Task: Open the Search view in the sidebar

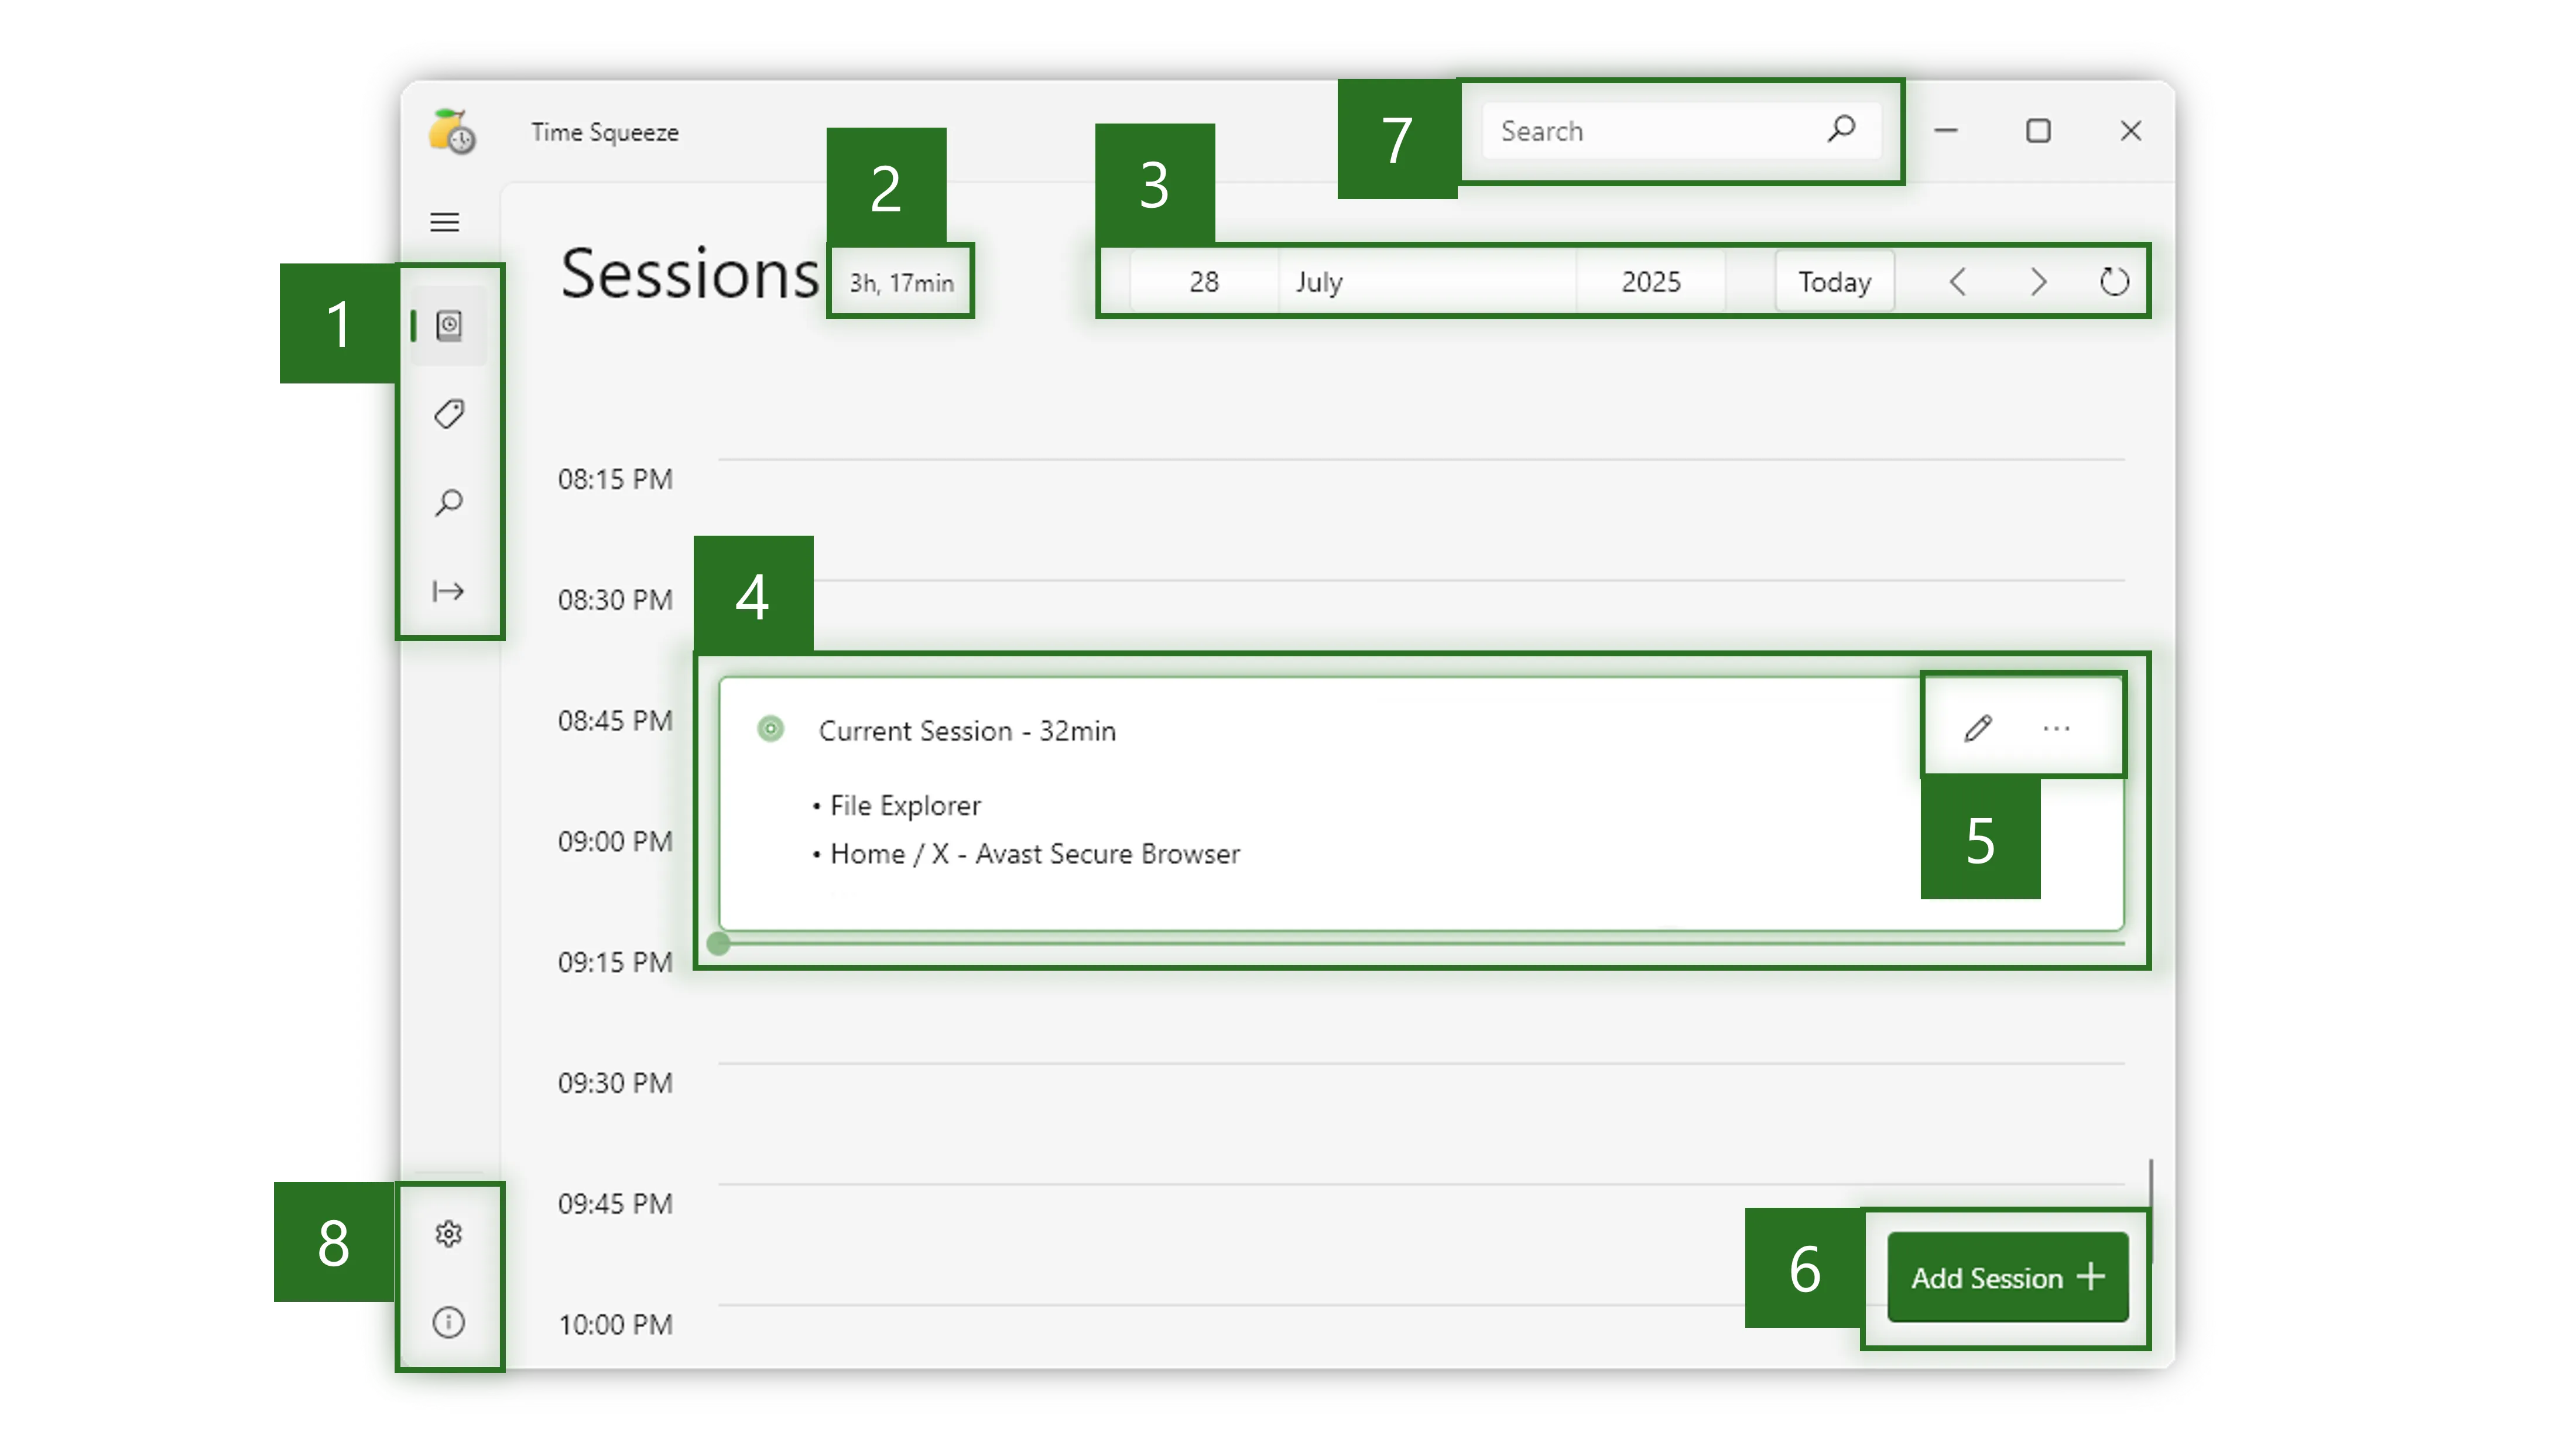Action: click(449, 502)
